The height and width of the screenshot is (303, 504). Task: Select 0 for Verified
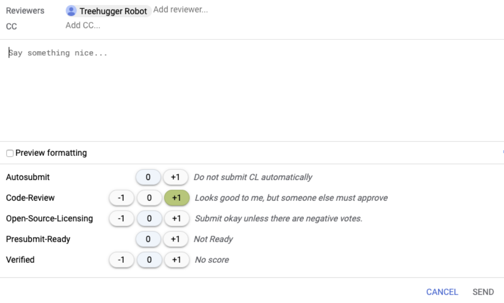click(150, 260)
